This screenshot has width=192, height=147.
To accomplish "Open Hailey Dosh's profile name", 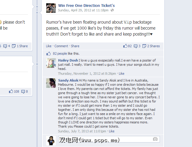I will 68,60.
